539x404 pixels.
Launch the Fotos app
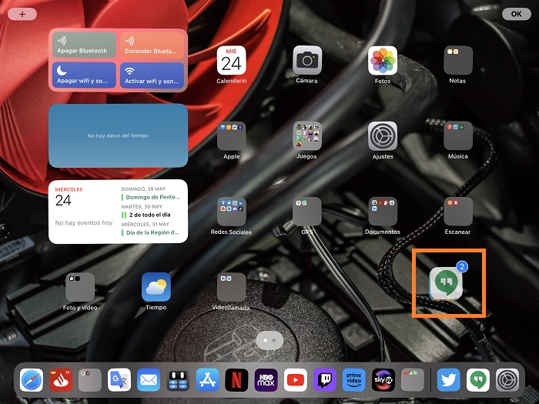coord(383,61)
